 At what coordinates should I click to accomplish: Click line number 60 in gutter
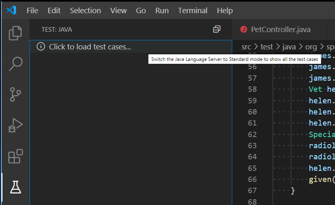[252, 112]
